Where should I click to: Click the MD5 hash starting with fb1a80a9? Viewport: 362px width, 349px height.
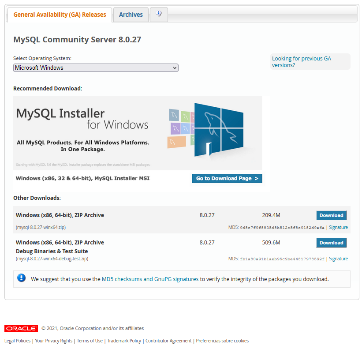pyautogui.click(x=282, y=259)
